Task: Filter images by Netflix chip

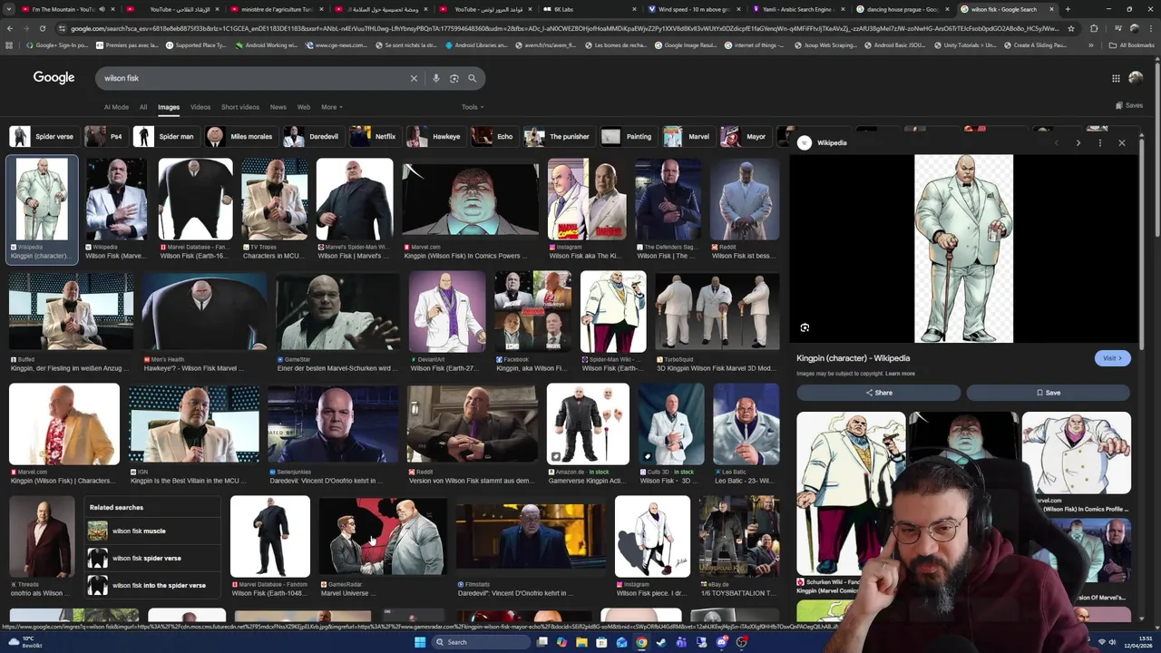Action: point(375,137)
